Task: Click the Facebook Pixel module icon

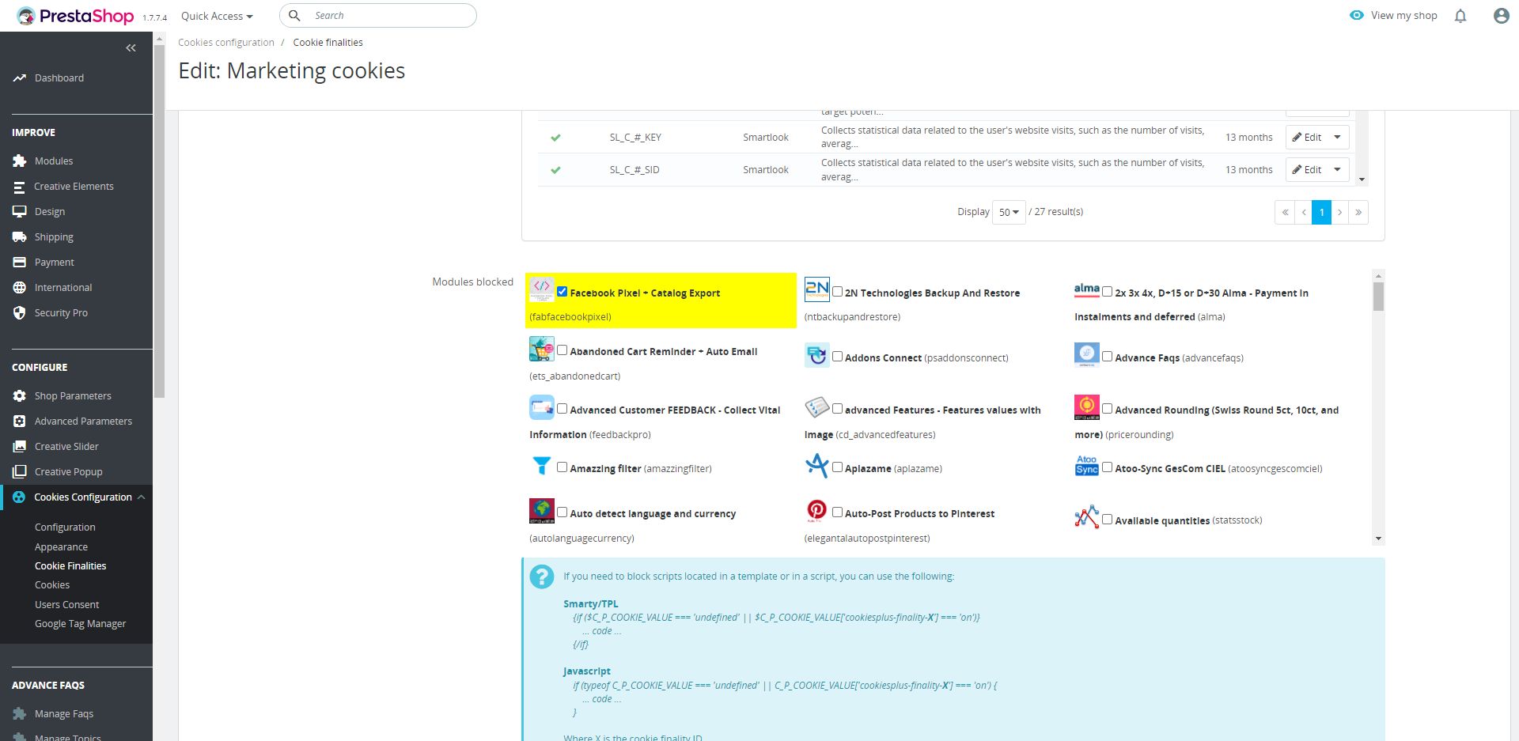Action: point(542,289)
